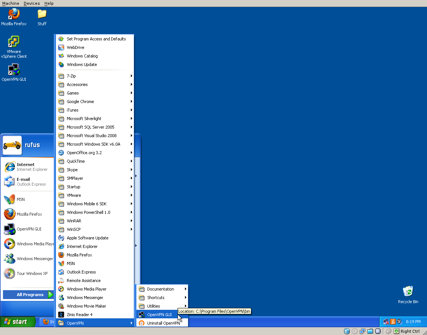Select Microsoft Windows SDK v6.0A group
Screen dimensions: 427x335
point(95,144)
